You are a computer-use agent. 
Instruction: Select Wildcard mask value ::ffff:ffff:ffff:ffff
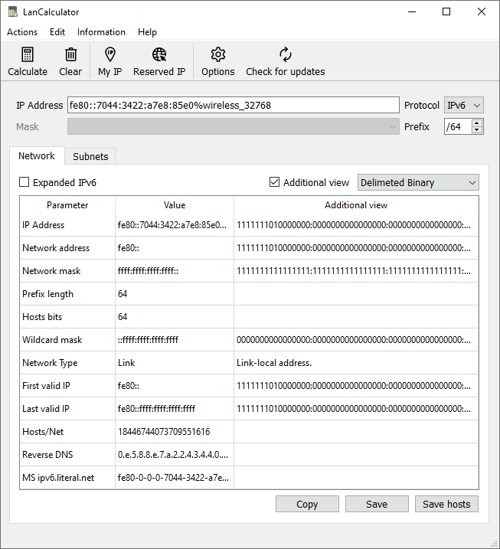coord(175,340)
